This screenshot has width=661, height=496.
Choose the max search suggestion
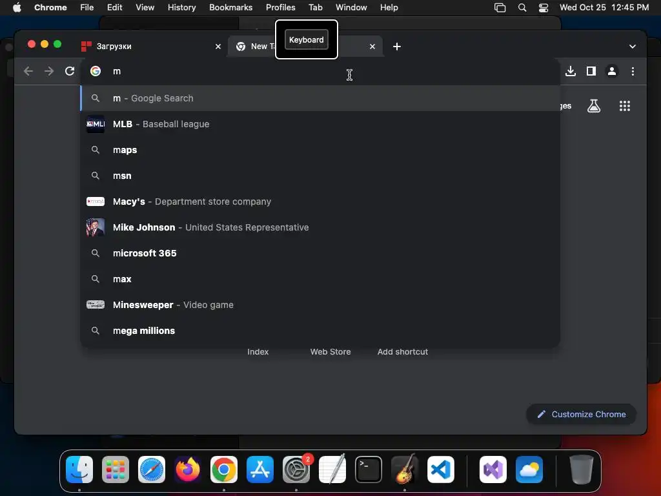point(320,279)
